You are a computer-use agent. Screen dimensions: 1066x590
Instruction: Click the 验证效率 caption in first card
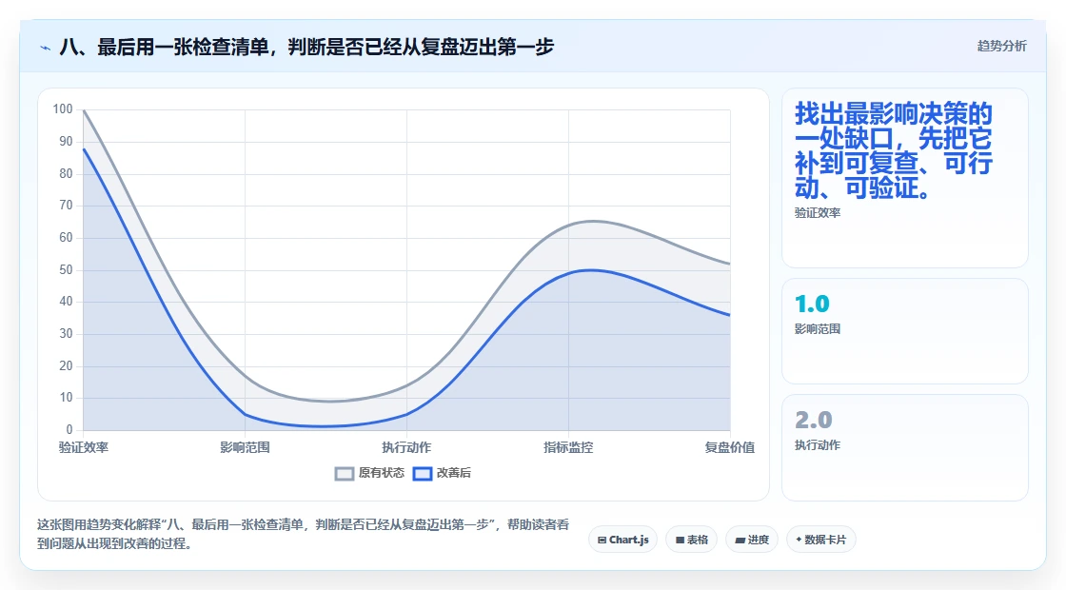click(818, 213)
